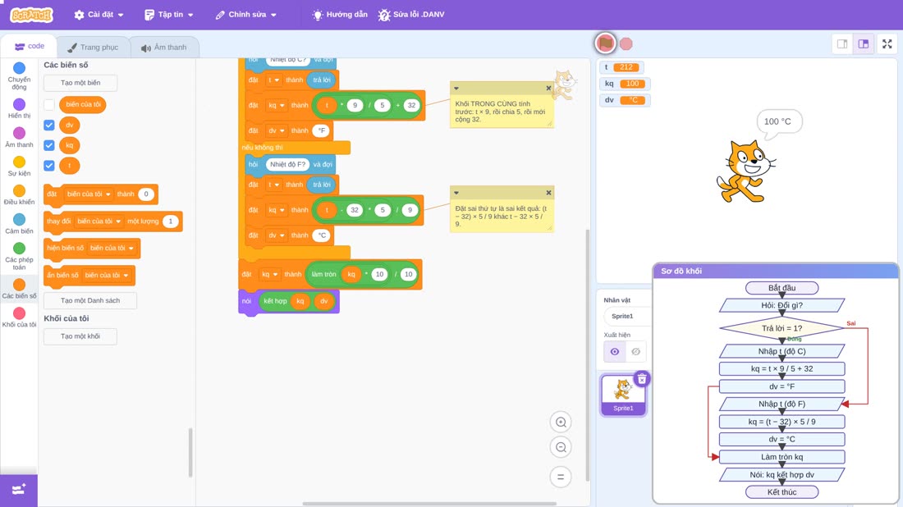Click the Scratch logo
This screenshot has width=903, height=507.
[32, 15]
